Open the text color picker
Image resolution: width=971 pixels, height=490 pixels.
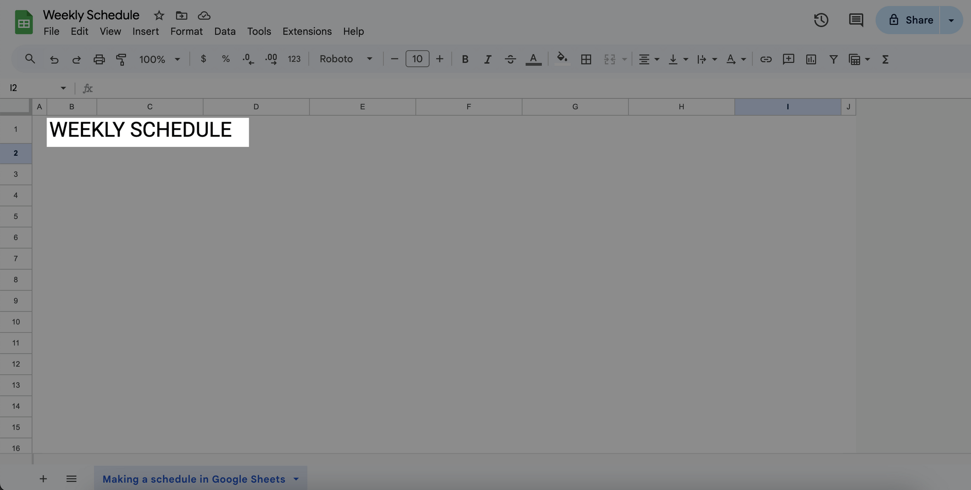tap(533, 60)
